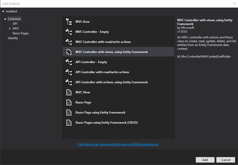Select the MVC Controller with read/write actions icon

pos(69,42)
